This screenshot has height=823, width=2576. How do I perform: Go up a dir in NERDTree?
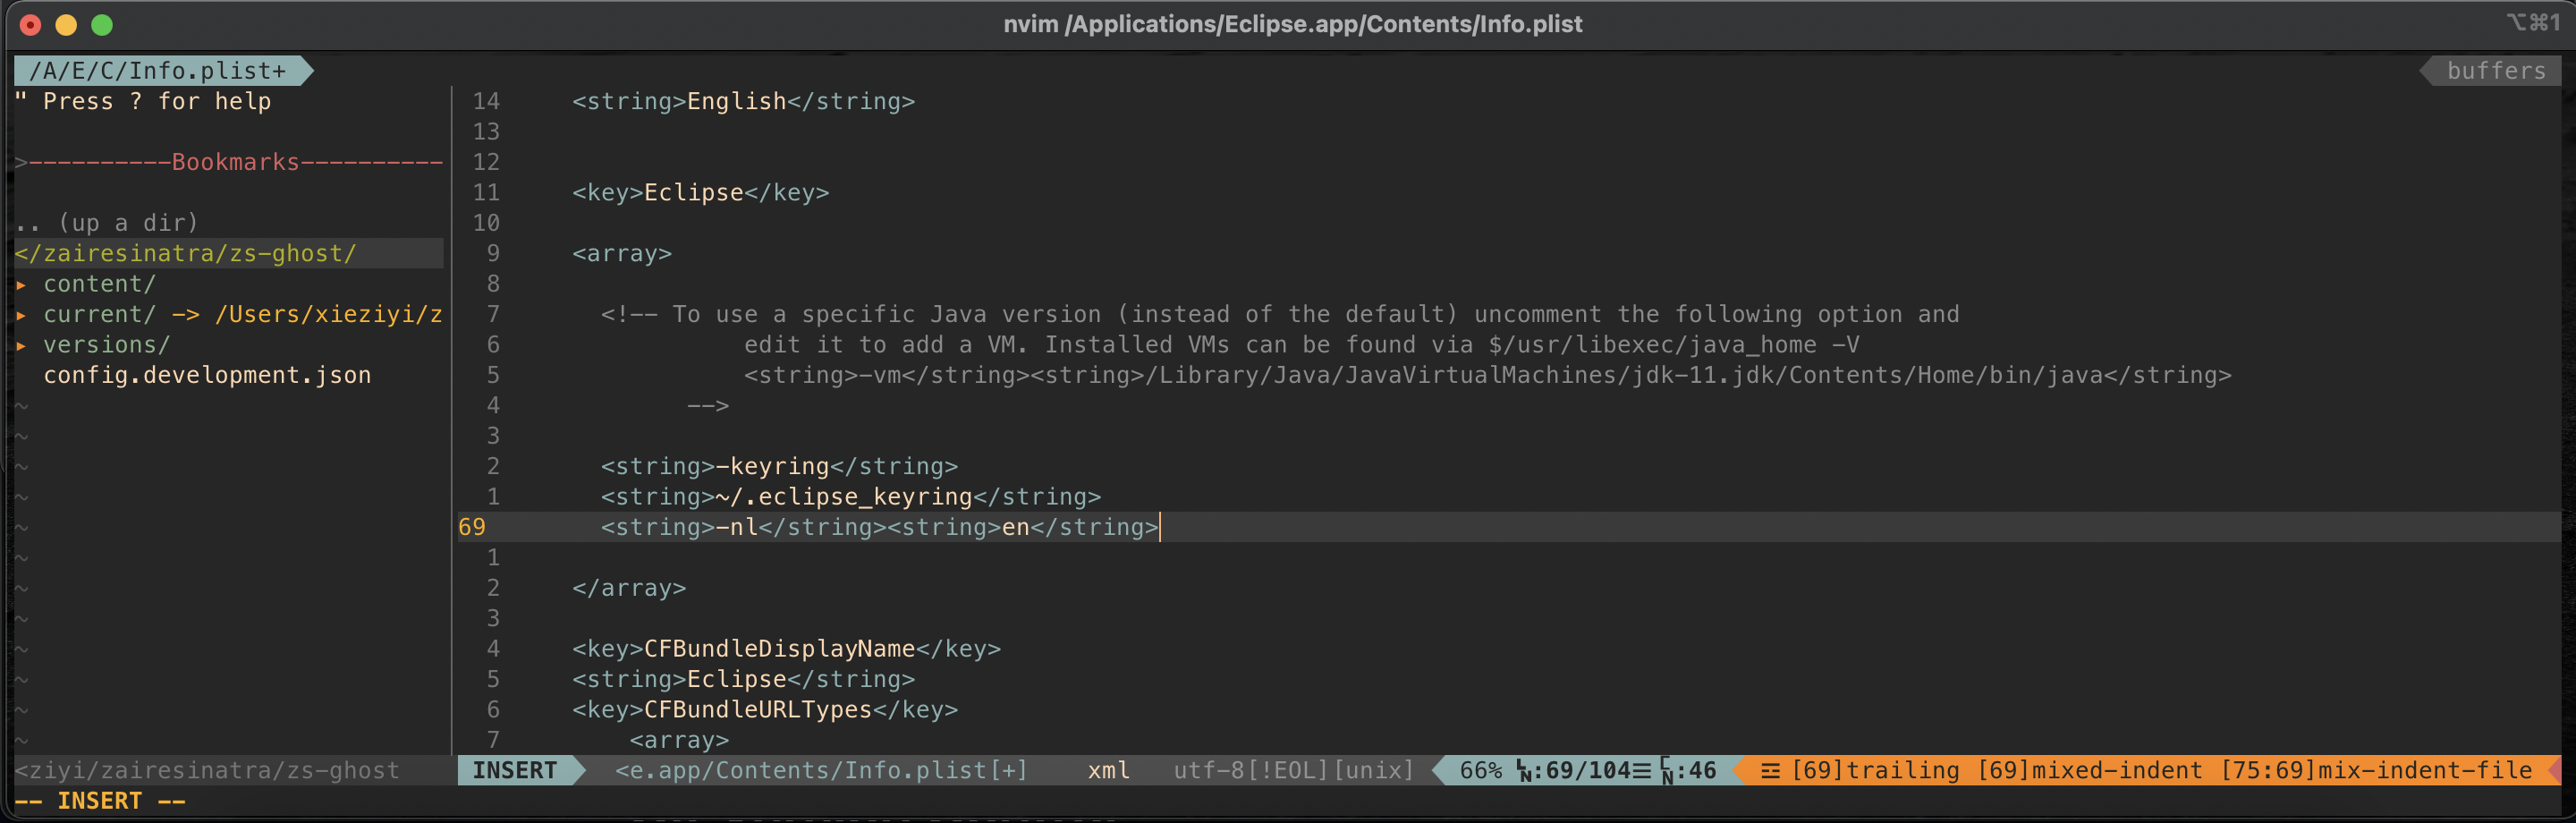[x=107, y=223]
